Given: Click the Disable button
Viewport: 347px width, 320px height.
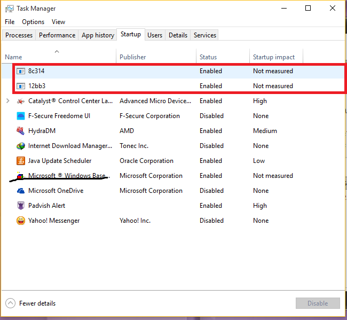Looking at the screenshot, I should [x=318, y=303].
